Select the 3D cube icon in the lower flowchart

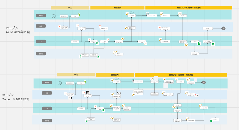pyautogui.click(x=133, y=80)
